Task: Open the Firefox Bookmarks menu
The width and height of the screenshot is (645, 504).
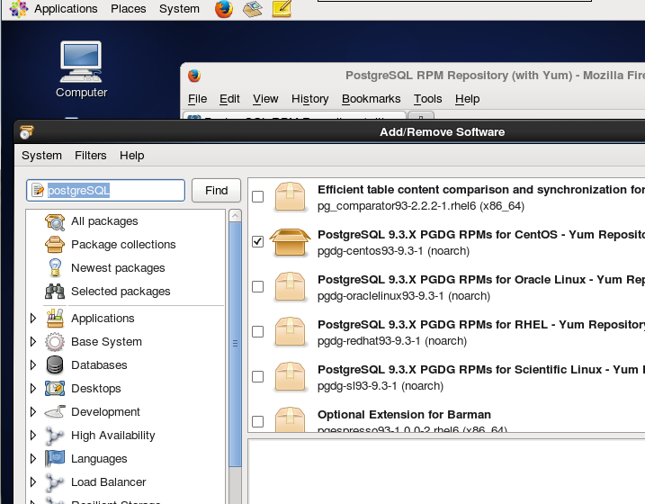Action: tap(371, 99)
